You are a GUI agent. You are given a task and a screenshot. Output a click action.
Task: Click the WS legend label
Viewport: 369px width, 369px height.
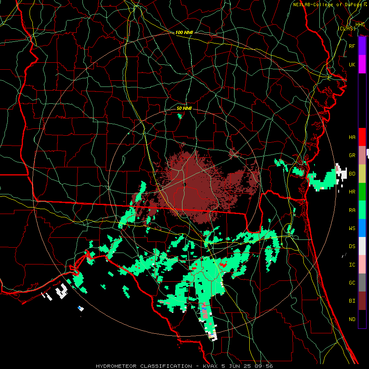pyautogui.click(x=352, y=228)
